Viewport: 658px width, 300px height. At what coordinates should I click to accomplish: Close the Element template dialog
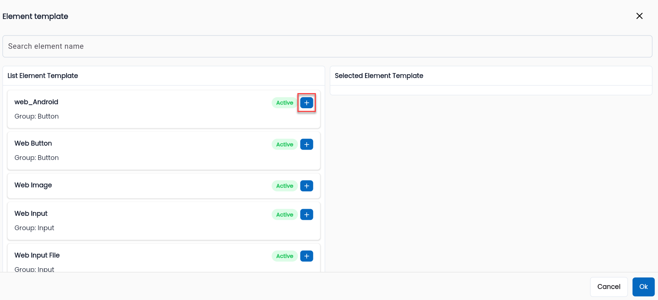(640, 16)
